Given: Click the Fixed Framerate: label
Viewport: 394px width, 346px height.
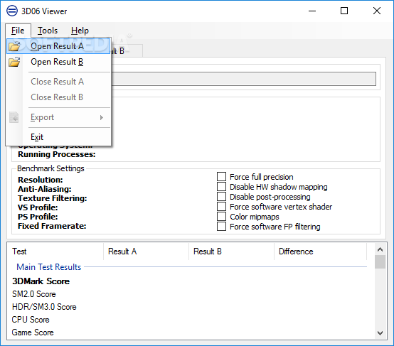Looking at the screenshot, I should (52, 226).
